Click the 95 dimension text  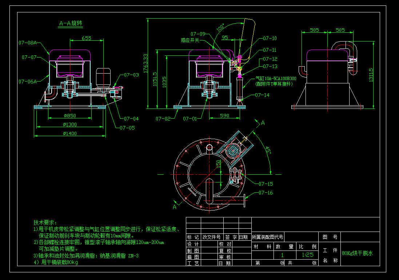click(x=225, y=38)
